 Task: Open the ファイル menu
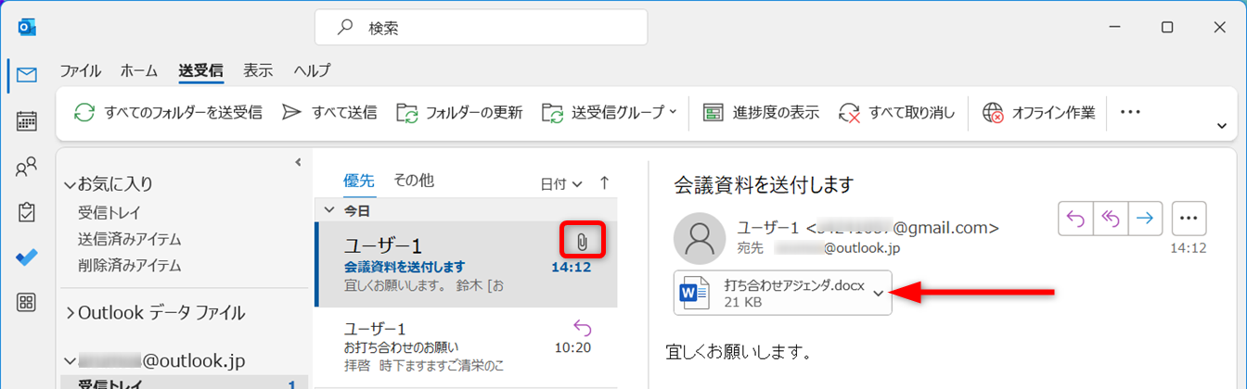tap(81, 70)
